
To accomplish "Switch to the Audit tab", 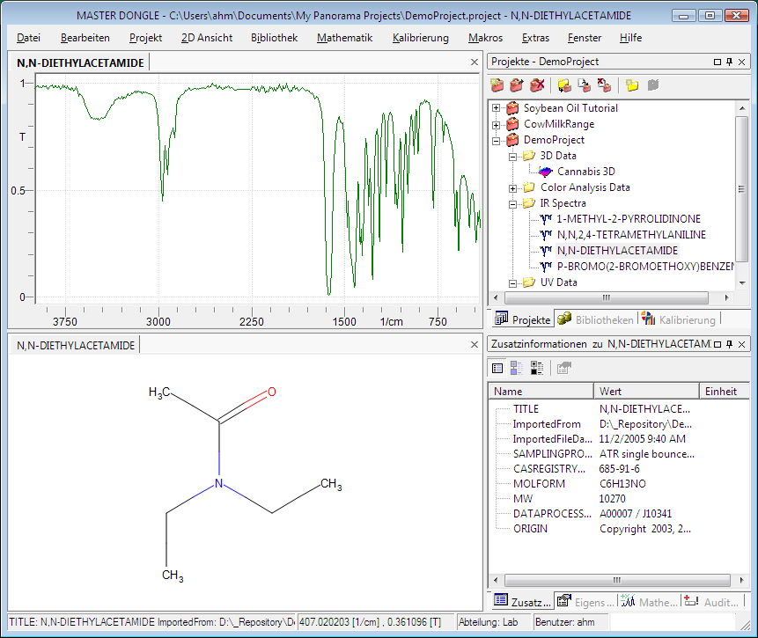I will tap(711, 602).
